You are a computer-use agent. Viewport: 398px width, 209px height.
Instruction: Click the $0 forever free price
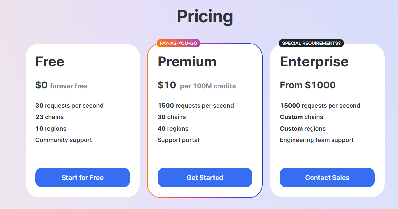(62, 85)
